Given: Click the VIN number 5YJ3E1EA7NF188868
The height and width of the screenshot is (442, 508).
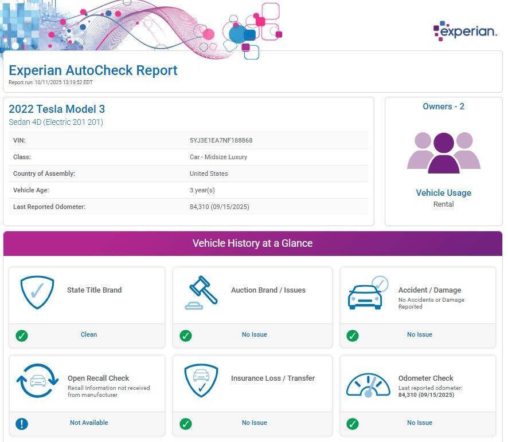Looking at the screenshot, I should click(221, 140).
